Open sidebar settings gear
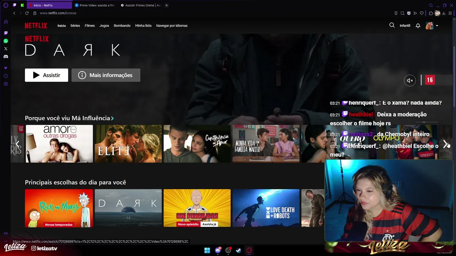Screen dimensions: 456x256 (x=6, y=84)
